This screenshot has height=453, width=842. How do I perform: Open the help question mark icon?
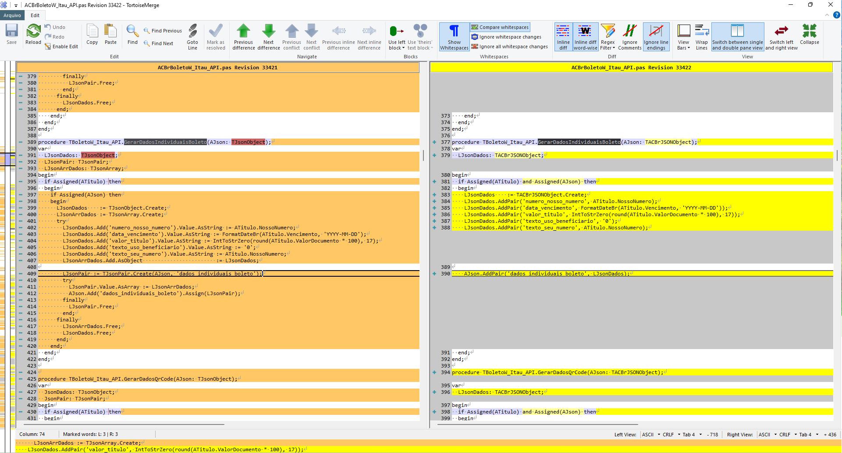836,15
